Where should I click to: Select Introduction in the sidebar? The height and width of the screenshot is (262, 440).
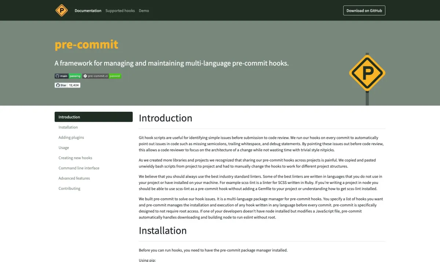(93, 117)
